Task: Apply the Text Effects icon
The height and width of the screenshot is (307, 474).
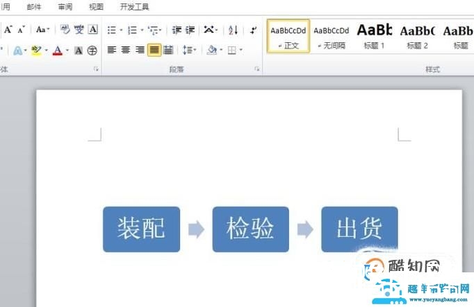Action: (x=17, y=51)
